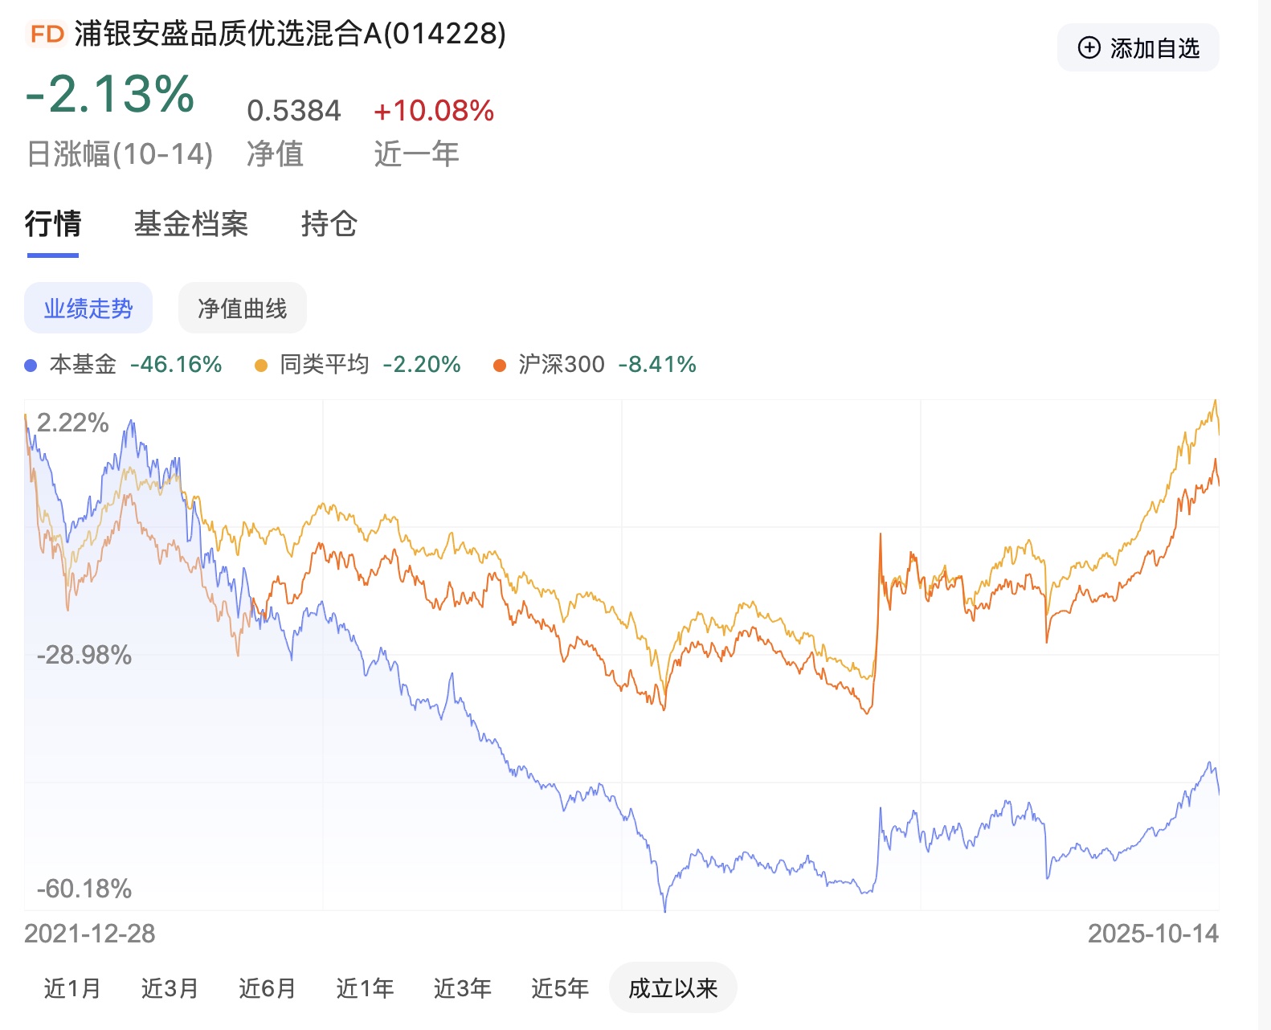Viewport: 1271px width, 1030px height.
Task: Open the 持仓 tab
Action: [x=329, y=224]
